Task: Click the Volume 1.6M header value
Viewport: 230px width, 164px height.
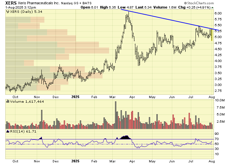Action: click(x=165, y=7)
